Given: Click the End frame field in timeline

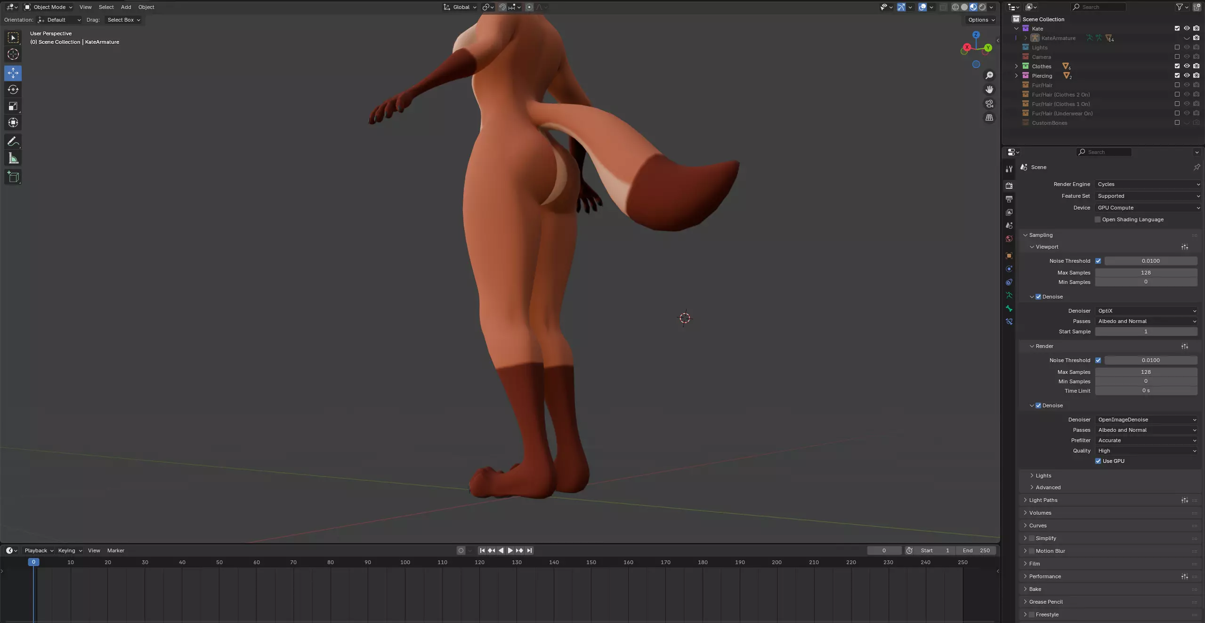Looking at the screenshot, I should 976,550.
